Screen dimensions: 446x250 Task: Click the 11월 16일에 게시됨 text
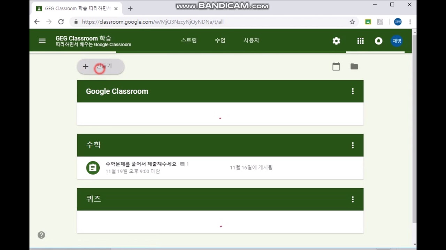[x=251, y=167]
